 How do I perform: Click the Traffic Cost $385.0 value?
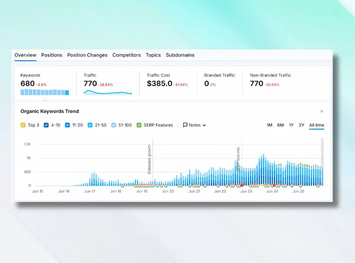pyautogui.click(x=159, y=83)
